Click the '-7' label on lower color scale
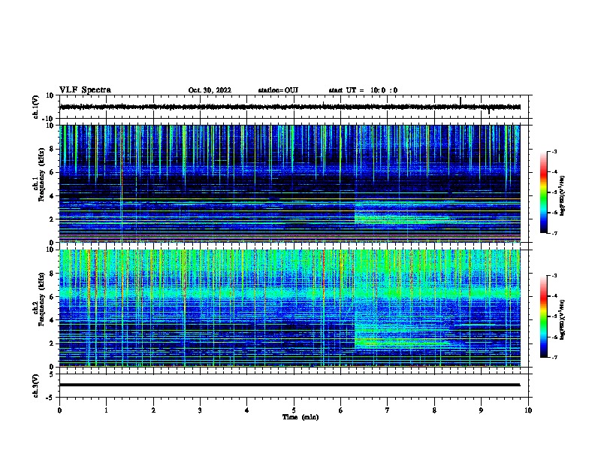Viewport: 595px width, 460px height. point(554,358)
